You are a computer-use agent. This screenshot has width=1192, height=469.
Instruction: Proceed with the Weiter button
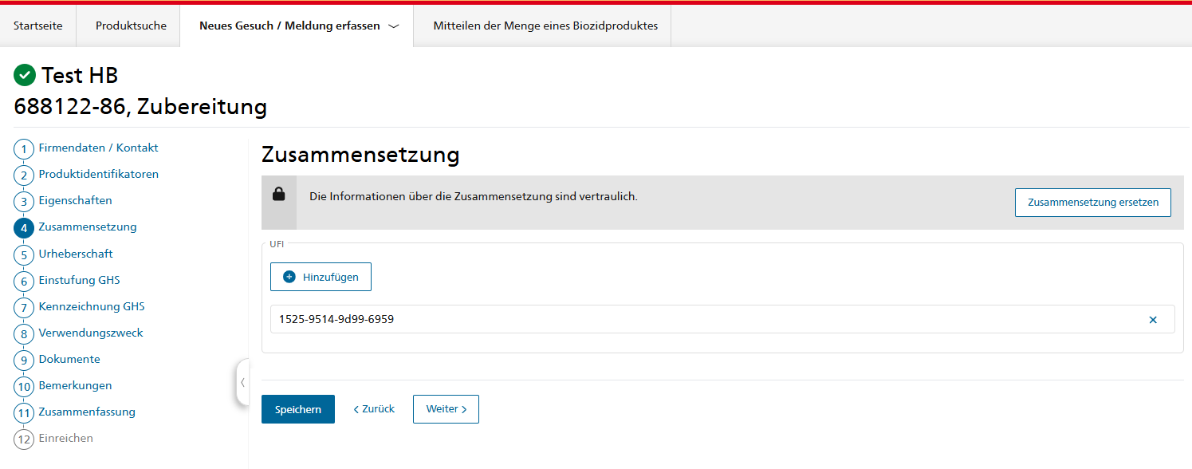[446, 409]
